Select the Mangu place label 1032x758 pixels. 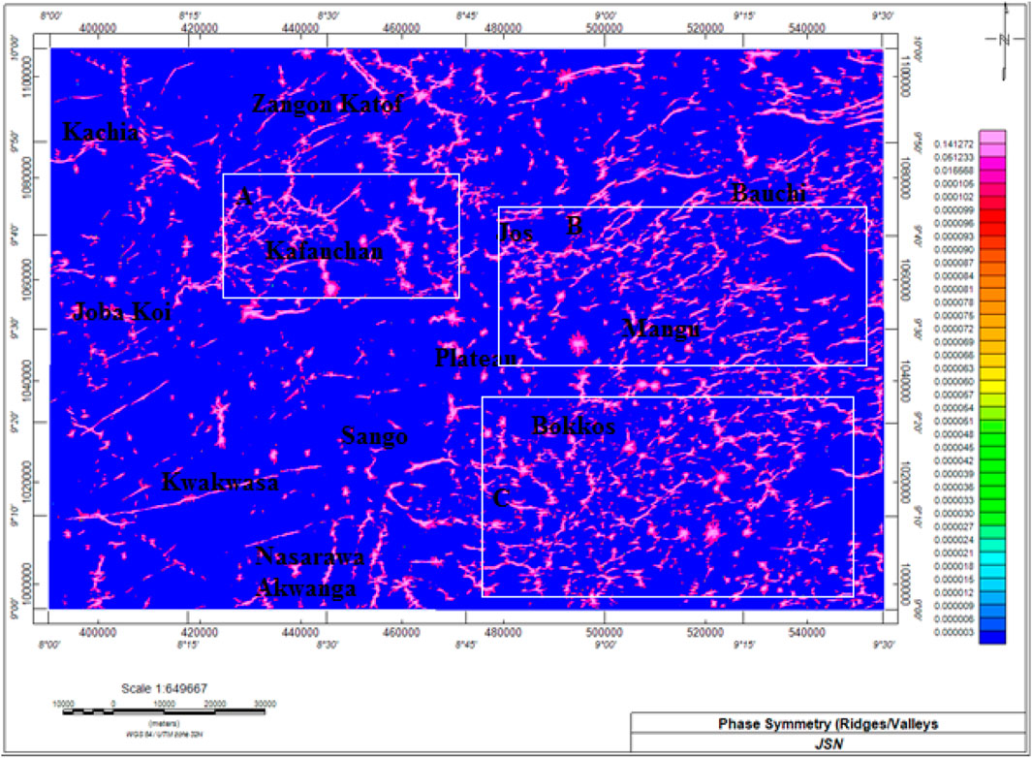pyautogui.click(x=661, y=328)
